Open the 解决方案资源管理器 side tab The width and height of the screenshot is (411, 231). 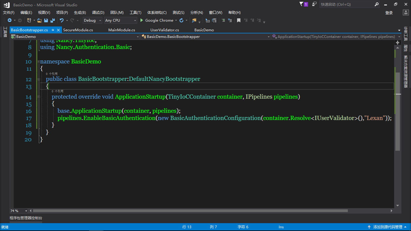pyautogui.click(x=406, y=72)
